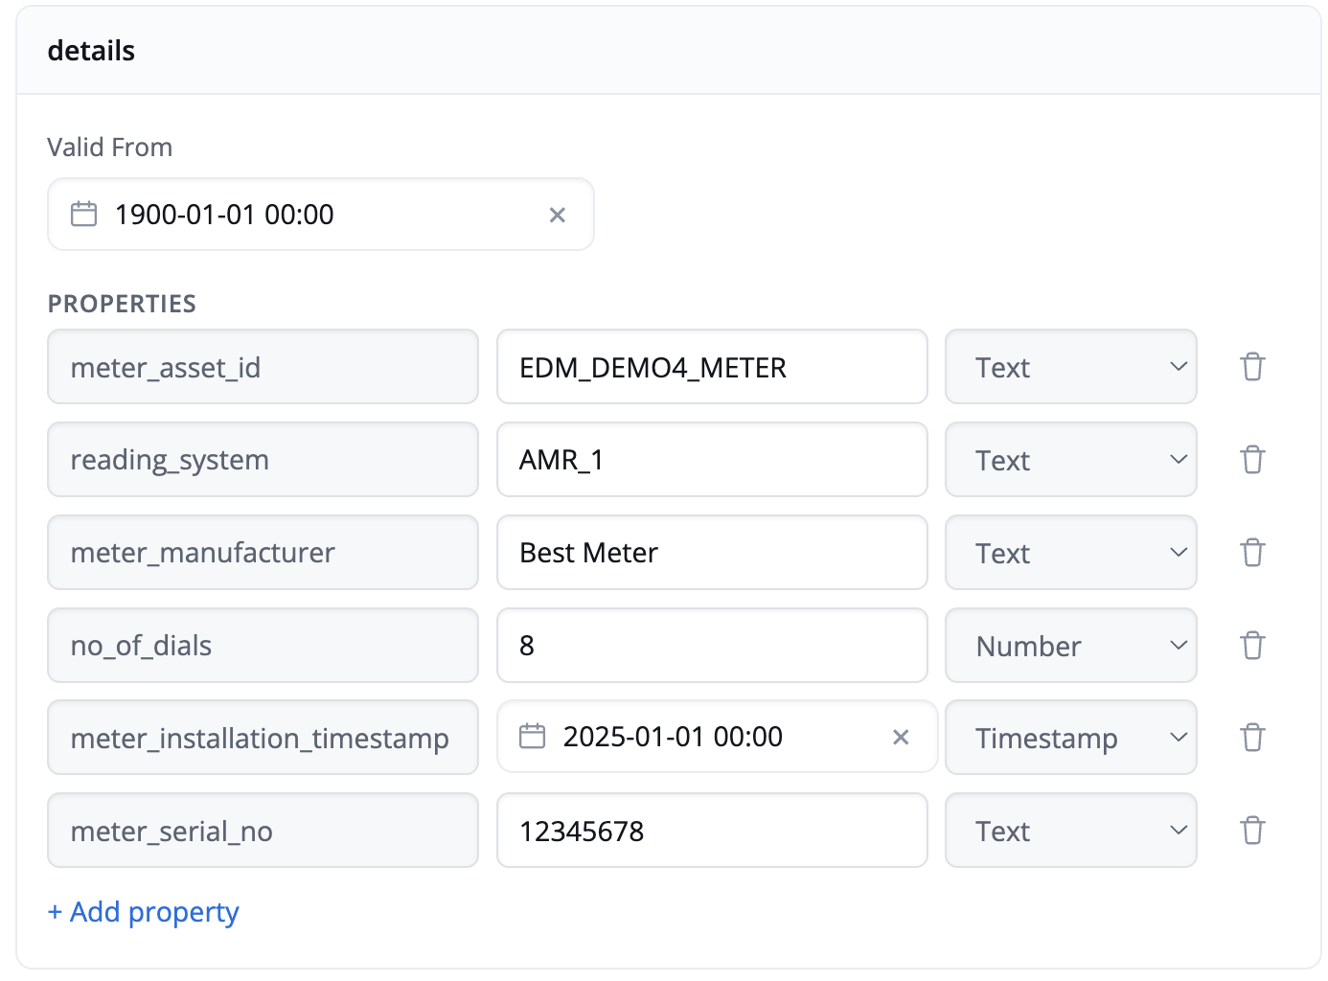
Task: Delete the reading_system property
Action: (1252, 460)
